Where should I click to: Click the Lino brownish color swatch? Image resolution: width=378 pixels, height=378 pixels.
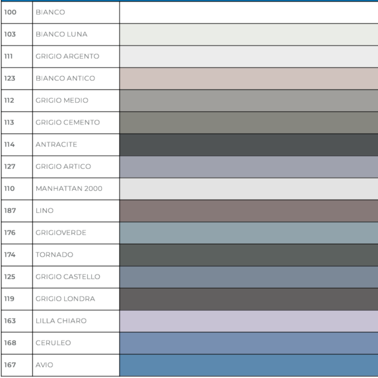(x=248, y=211)
